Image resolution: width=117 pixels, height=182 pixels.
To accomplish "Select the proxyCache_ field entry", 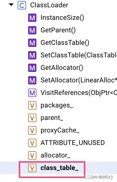I will (x=60, y=130).
